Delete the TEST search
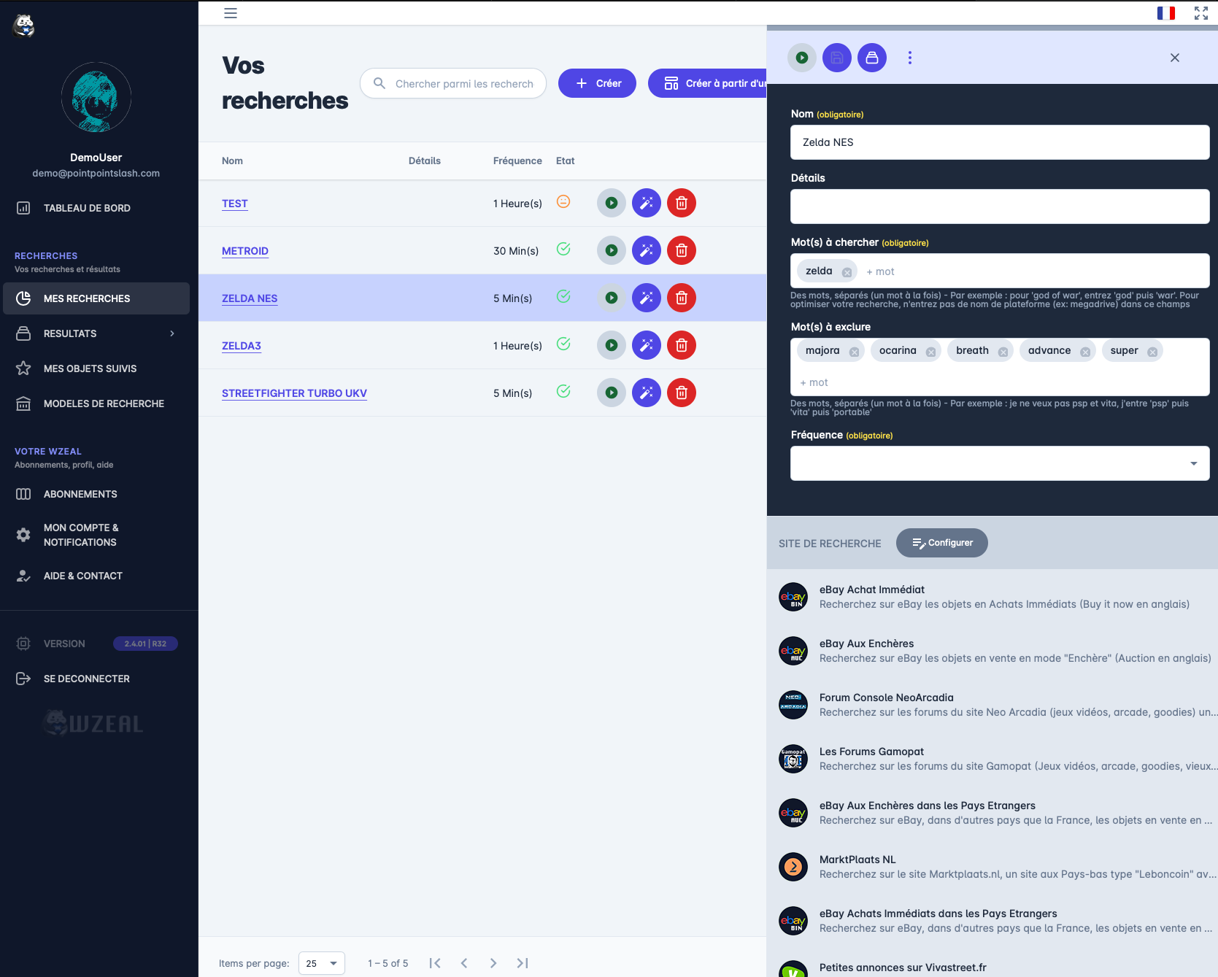The image size is (1218, 977). click(x=682, y=203)
